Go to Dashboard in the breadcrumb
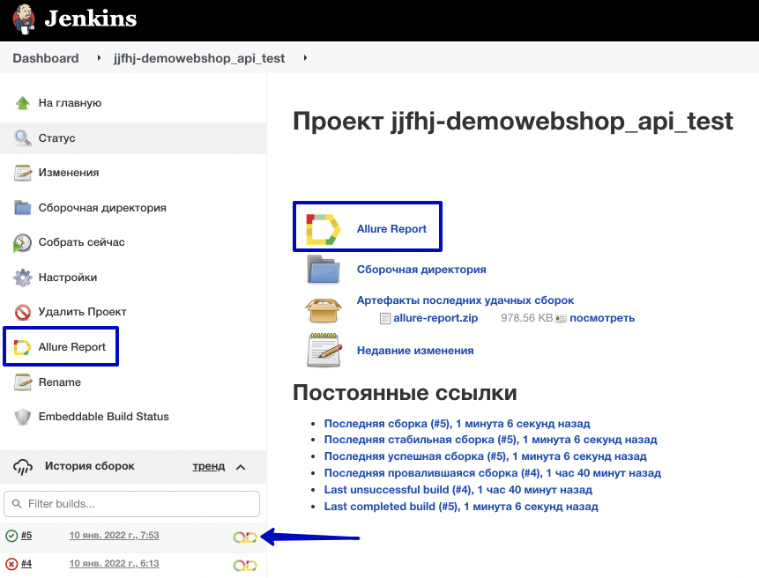 pyautogui.click(x=46, y=58)
